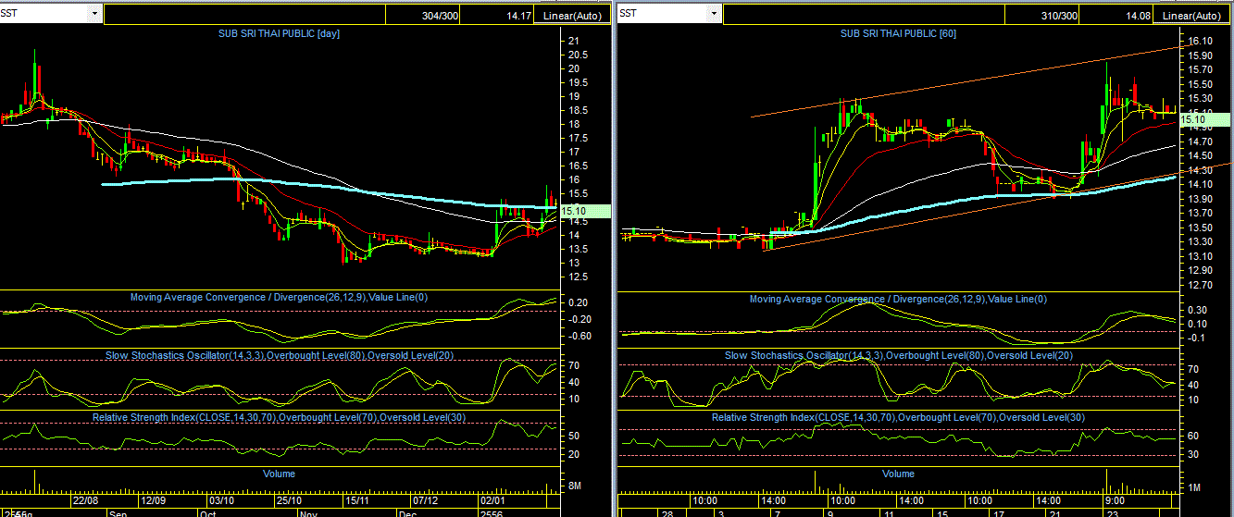This screenshot has height=517, width=1234.
Task: Click the 16.10 price level on 60-minute scale
Action: coord(1200,41)
